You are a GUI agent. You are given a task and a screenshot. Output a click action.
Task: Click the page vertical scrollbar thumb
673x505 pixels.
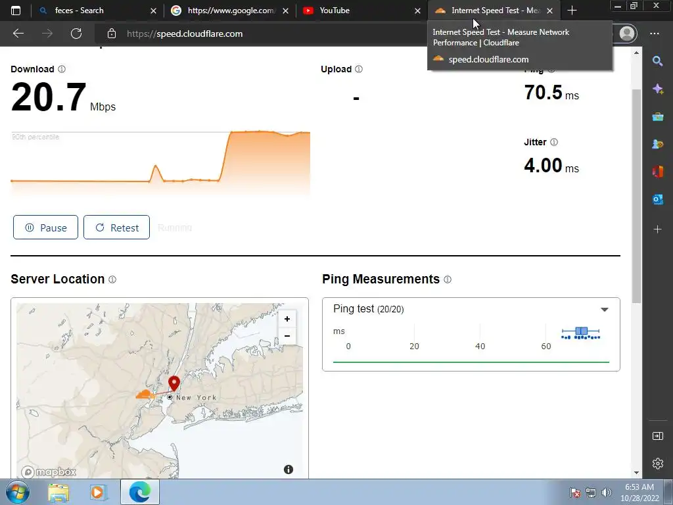coord(636,195)
